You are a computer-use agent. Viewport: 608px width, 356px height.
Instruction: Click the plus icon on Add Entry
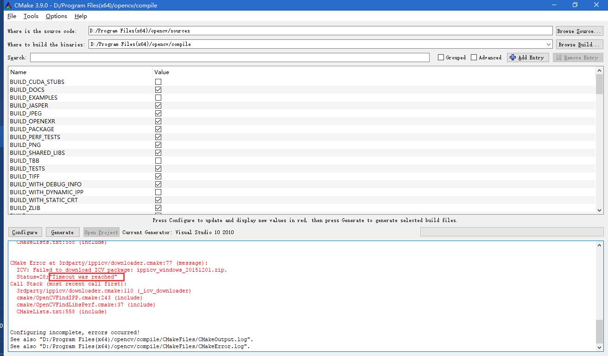pyautogui.click(x=513, y=57)
